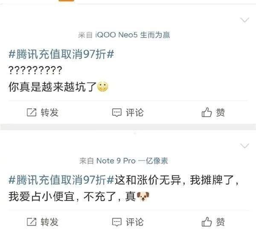The width and height of the screenshot is (256, 233).
Task: Click the gray divider between the two posts
Action: [x=128, y=127]
